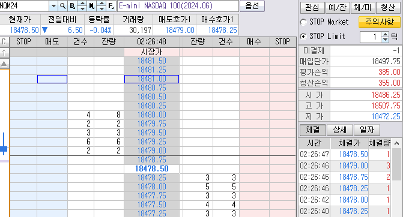Click ladder price 18480.00
The image size is (403, 217).
(x=151, y=115)
